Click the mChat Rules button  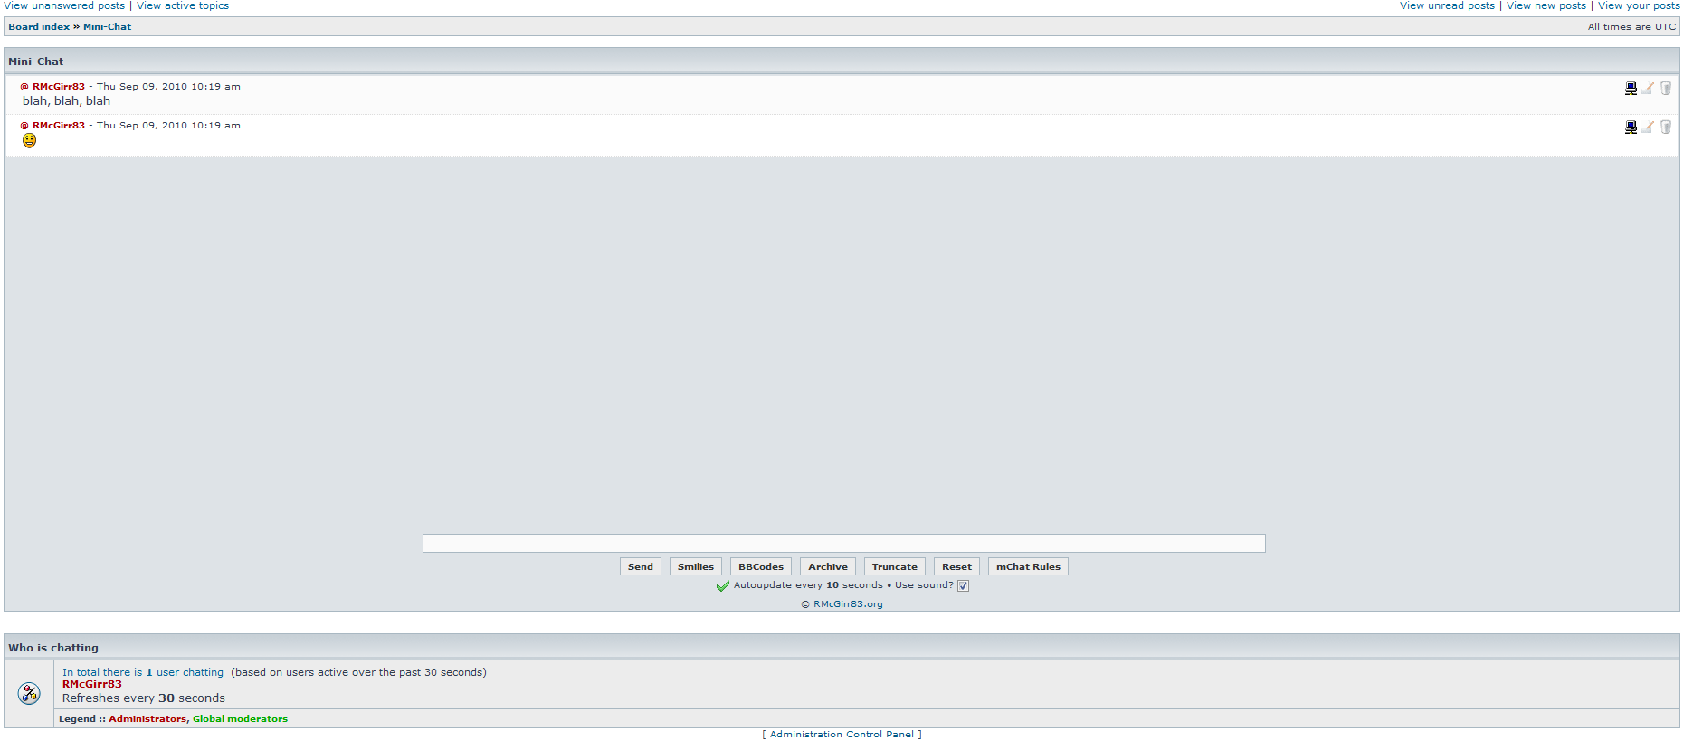pos(1028,566)
